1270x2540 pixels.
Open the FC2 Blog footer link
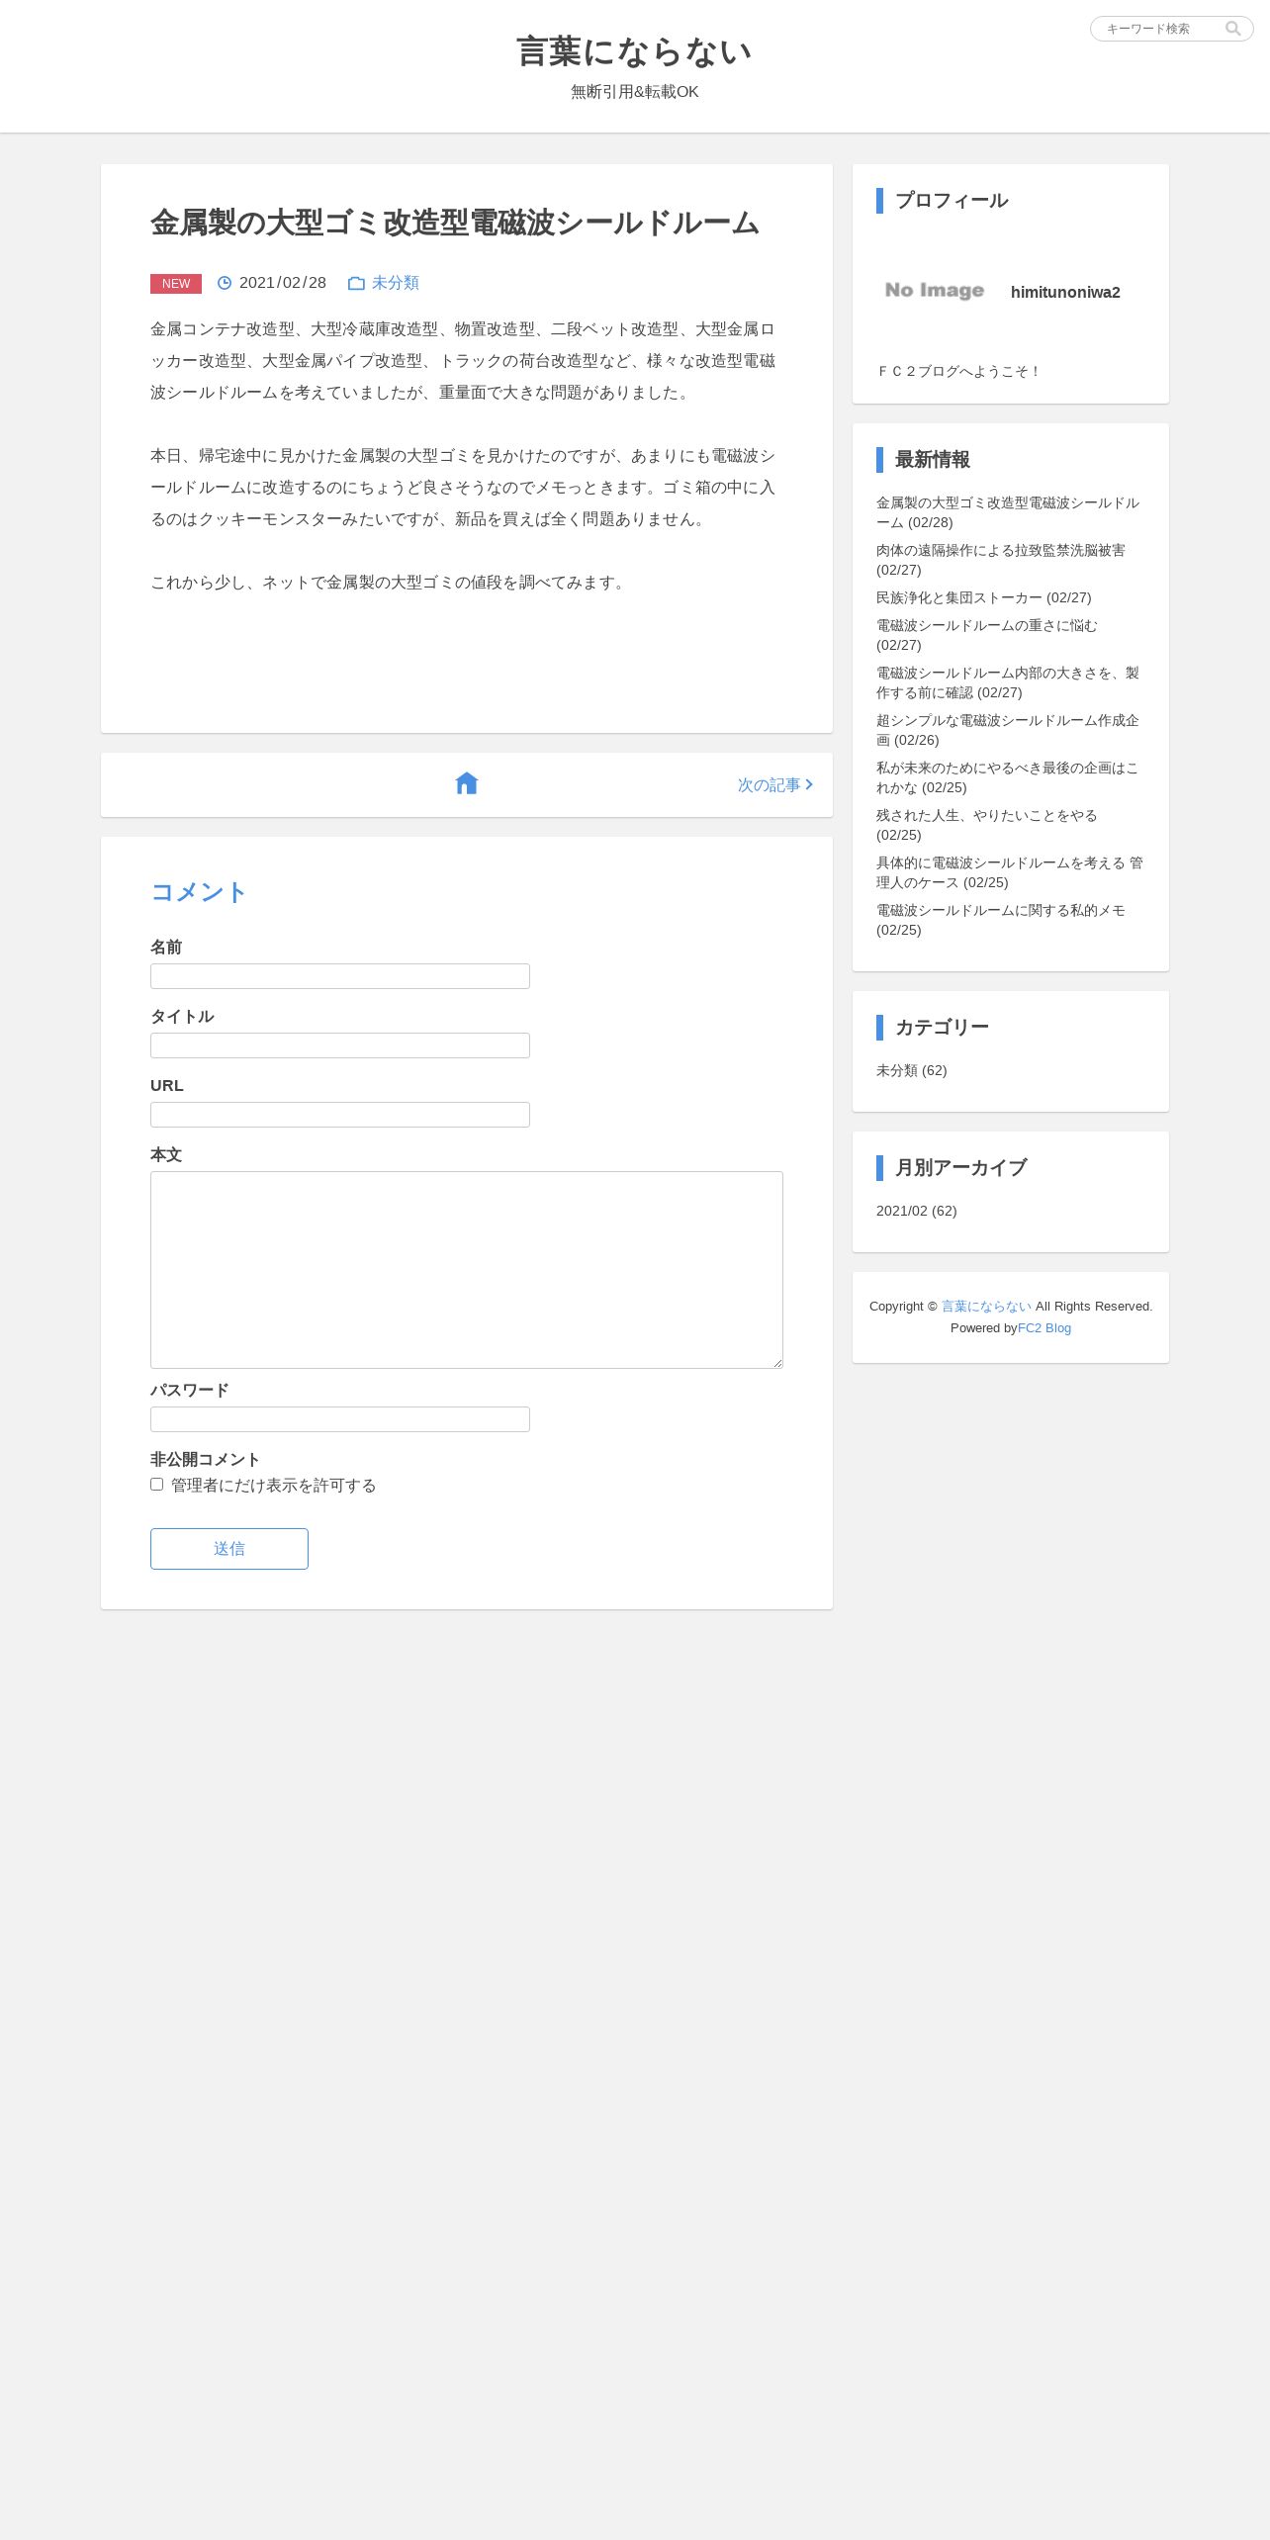(x=1044, y=1328)
